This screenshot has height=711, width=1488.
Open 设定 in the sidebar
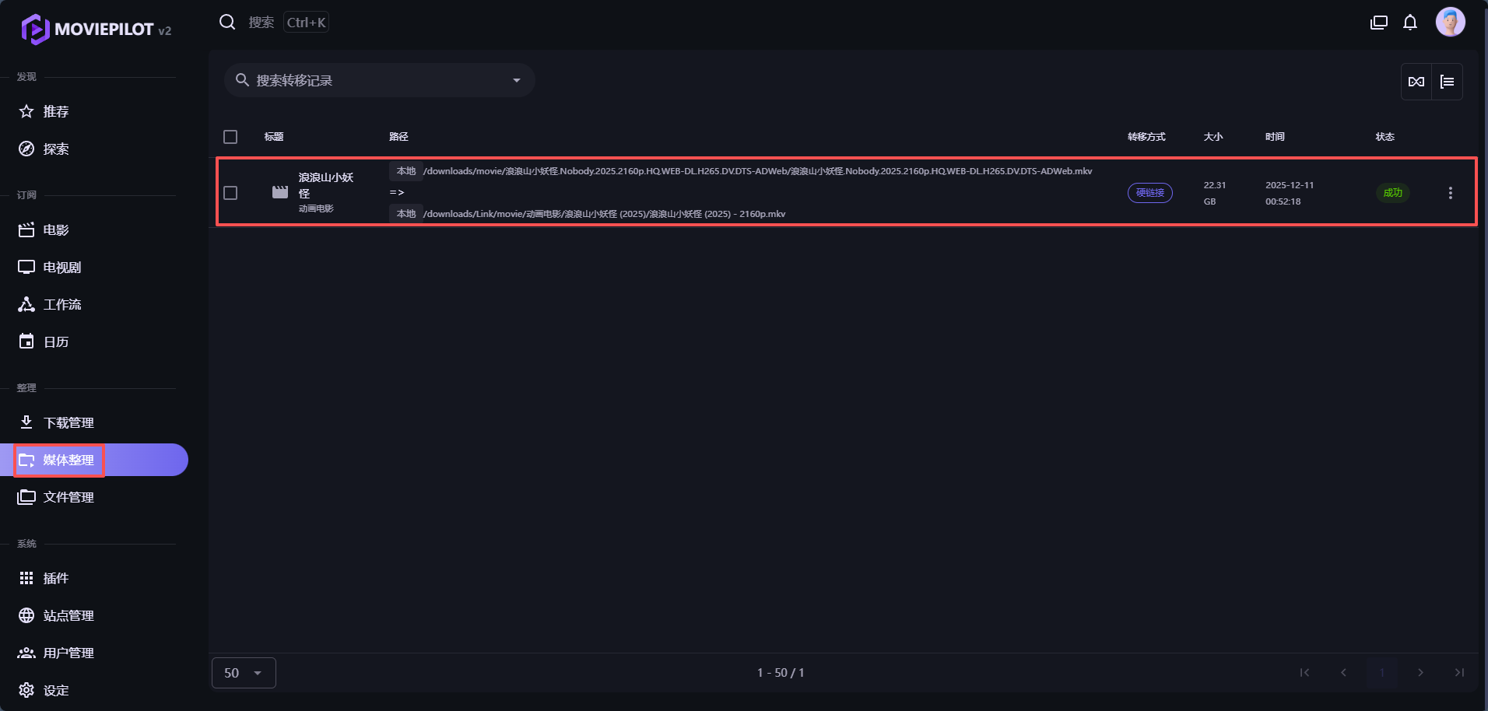click(x=56, y=690)
